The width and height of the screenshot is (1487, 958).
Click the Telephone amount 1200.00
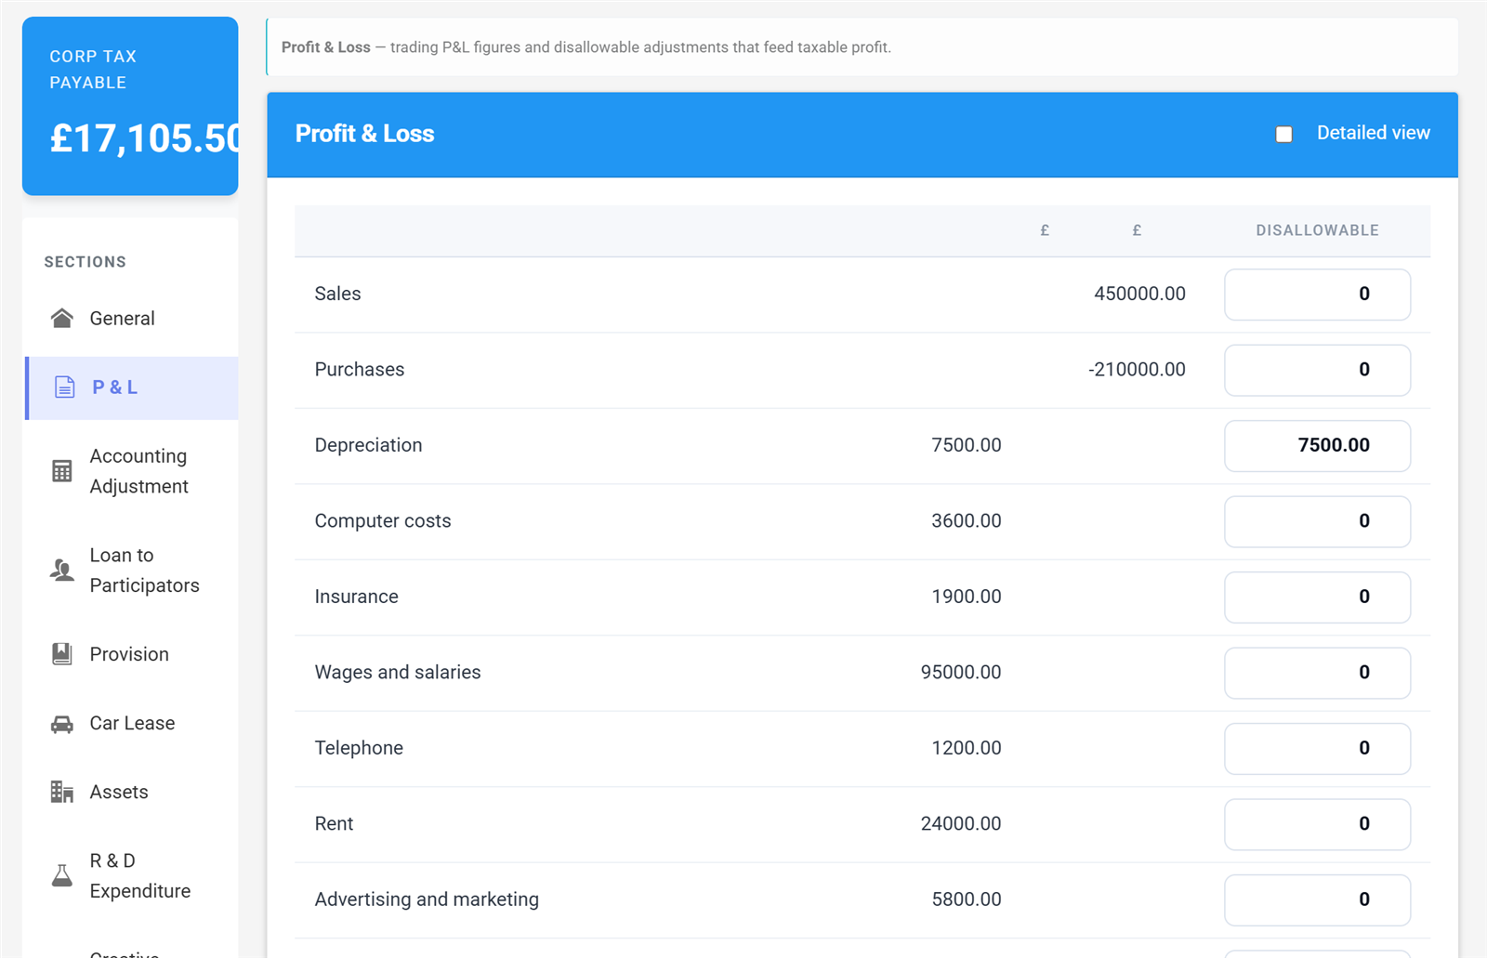pyautogui.click(x=967, y=748)
